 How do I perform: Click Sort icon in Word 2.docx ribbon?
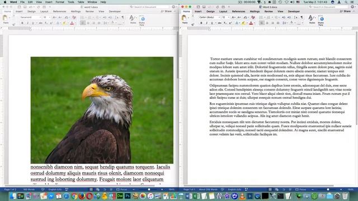296,17
